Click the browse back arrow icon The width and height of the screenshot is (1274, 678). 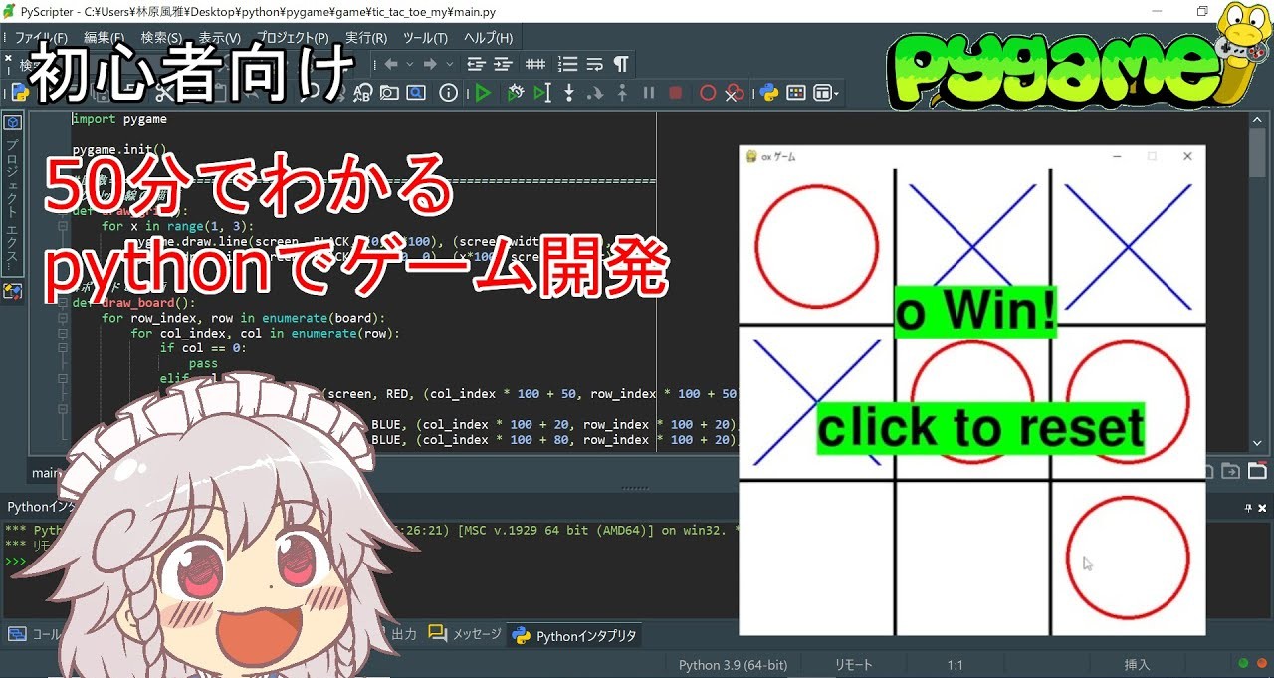(x=391, y=64)
